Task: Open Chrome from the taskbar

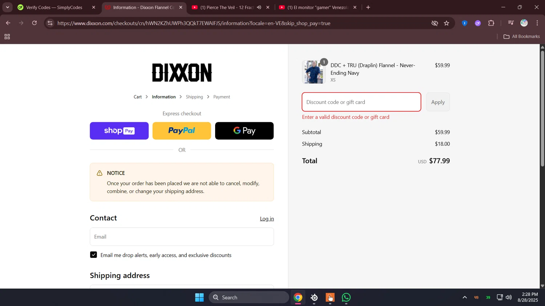Action: click(298, 298)
